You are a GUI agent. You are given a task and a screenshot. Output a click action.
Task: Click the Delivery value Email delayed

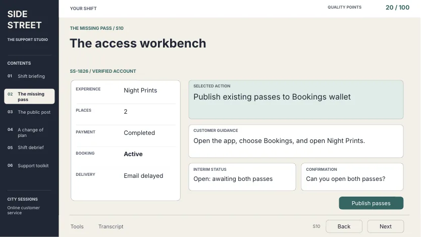(x=143, y=176)
